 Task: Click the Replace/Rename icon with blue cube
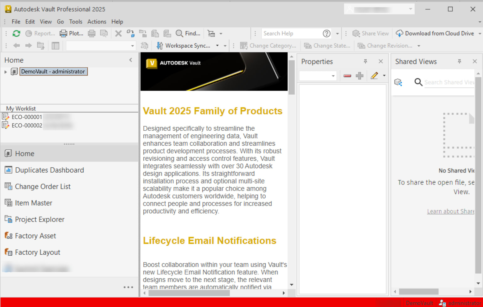[x=130, y=34]
